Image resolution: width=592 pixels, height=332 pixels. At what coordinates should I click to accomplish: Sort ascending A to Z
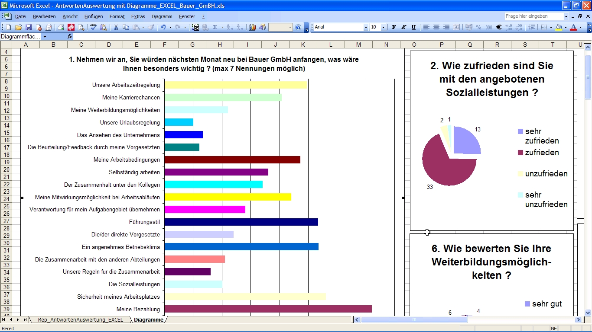pyautogui.click(x=230, y=27)
